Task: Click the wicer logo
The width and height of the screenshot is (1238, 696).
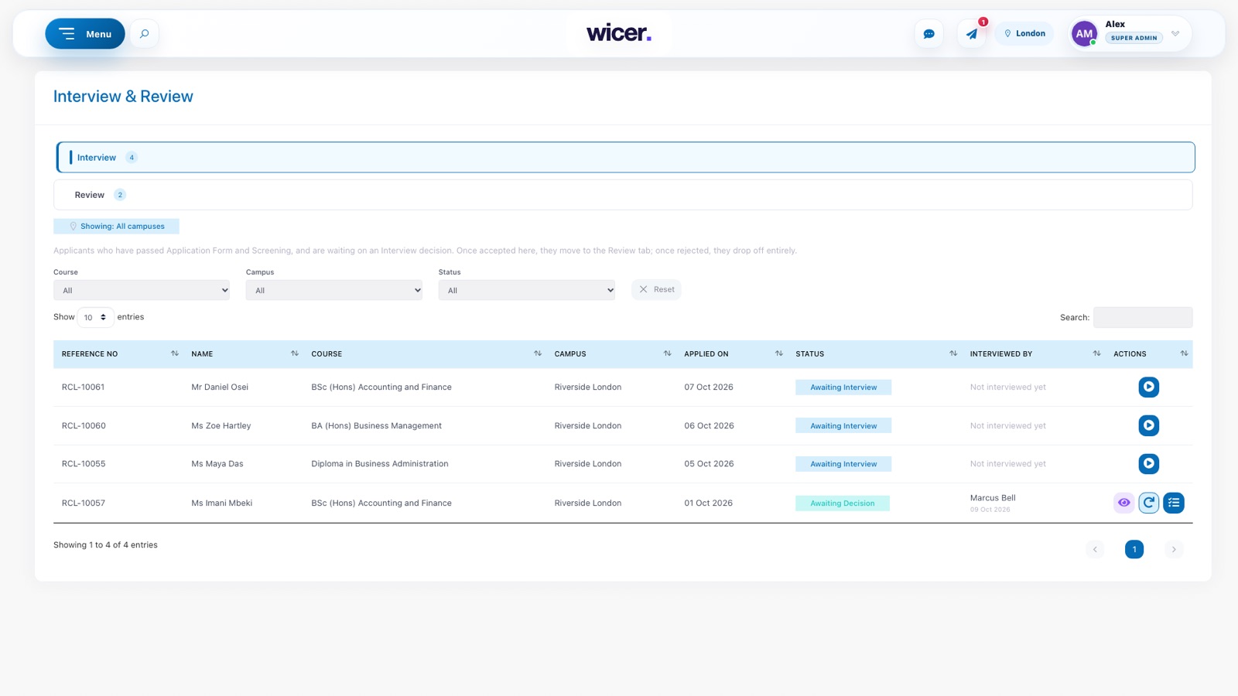Action: coord(619,33)
